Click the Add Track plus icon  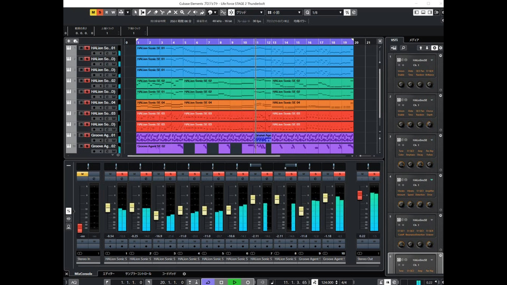(x=69, y=41)
